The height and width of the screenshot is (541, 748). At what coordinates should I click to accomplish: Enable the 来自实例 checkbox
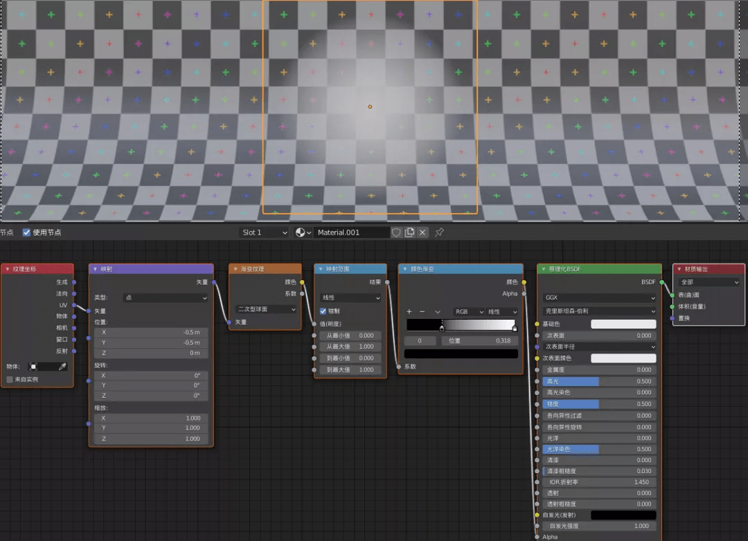click(10, 379)
